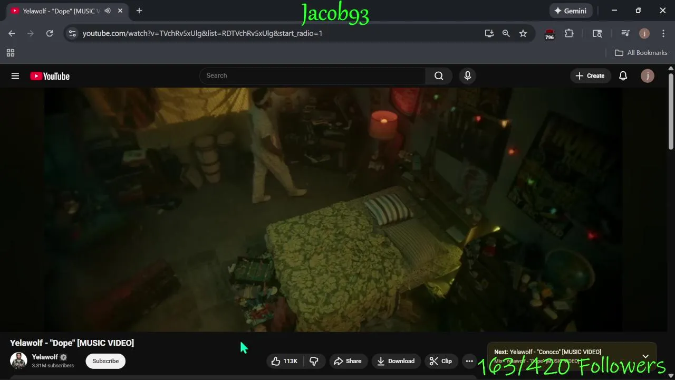This screenshot has height=380, width=675.
Task: Open YouTube notifications bell
Action: point(623,76)
